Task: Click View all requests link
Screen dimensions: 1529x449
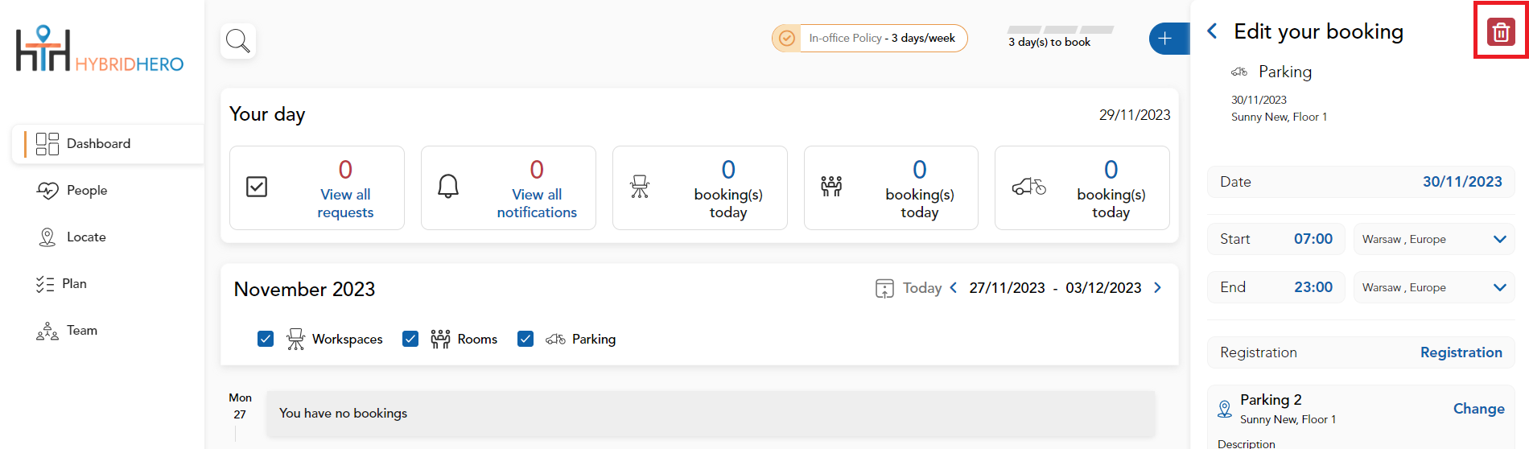Action: 345,204
